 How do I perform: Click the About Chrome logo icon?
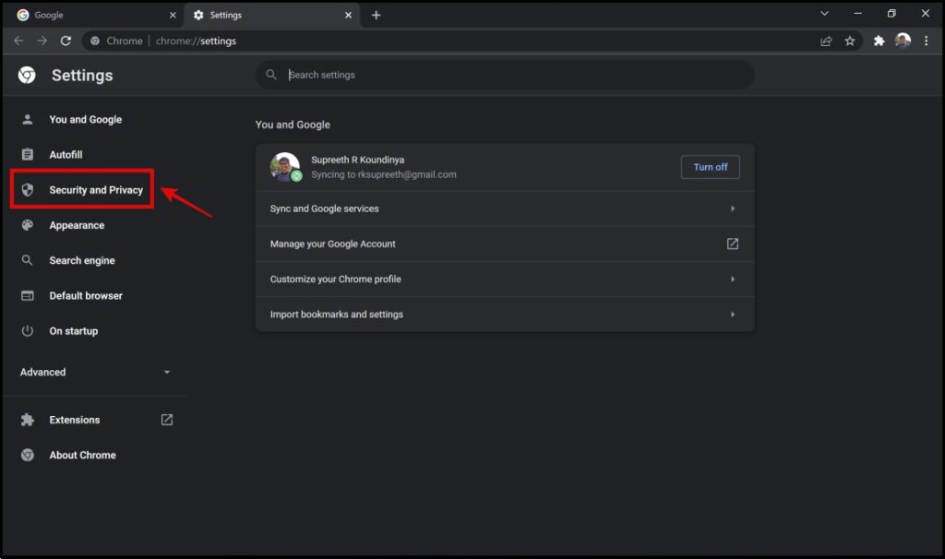(x=27, y=455)
